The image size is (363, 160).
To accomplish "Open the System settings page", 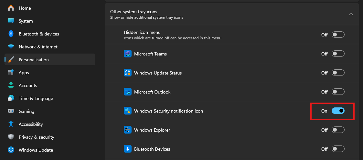I will coord(26,21).
